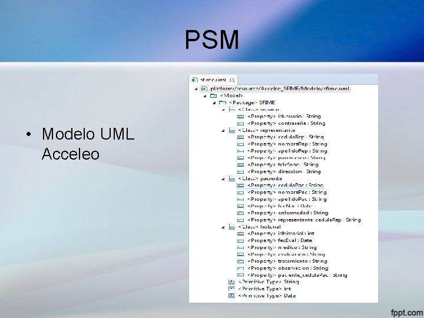Select the 'representante_cedulaRep : String' property label
424x318 pixels.
point(304,220)
